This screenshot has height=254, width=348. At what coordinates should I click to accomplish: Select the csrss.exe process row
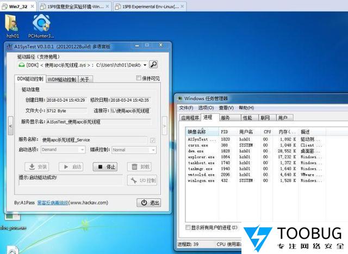(255, 145)
